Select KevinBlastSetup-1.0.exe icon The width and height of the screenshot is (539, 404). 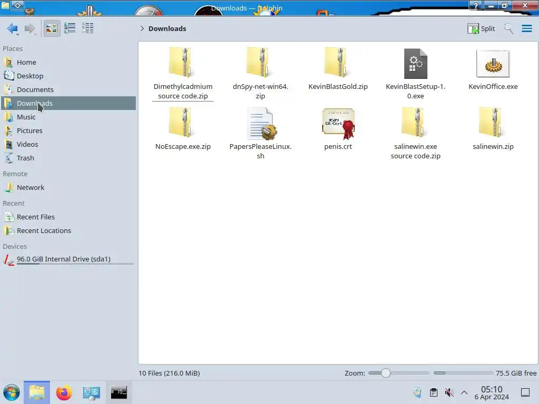click(416, 64)
